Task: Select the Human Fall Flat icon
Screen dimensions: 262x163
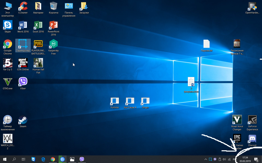Action: click(x=38, y=66)
